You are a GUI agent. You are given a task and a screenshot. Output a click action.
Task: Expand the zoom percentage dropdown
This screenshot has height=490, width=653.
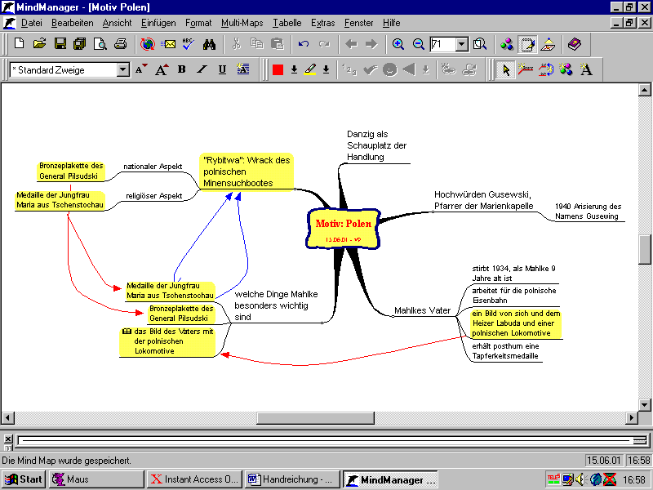coord(461,44)
